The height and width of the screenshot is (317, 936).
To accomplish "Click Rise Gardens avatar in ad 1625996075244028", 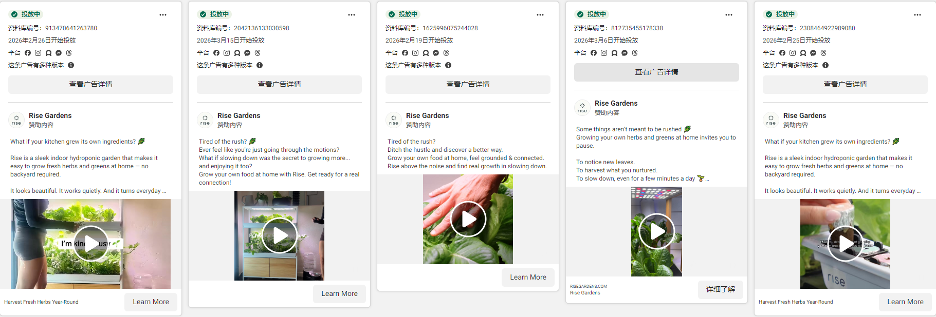I will 394,120.
